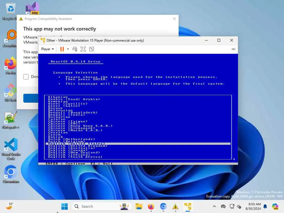Screen dimensions: 284x213
Task: Open Firefox from the taskbar
Action: 151,206
